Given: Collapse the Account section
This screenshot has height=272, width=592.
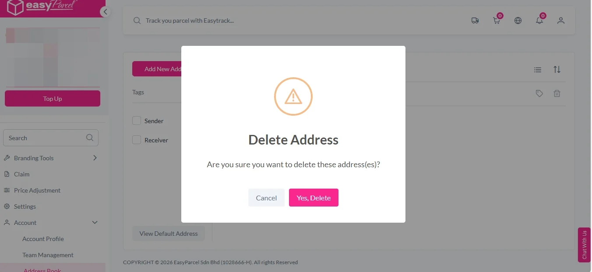Looking at the screenshot, I should click(x=95, y=223).
